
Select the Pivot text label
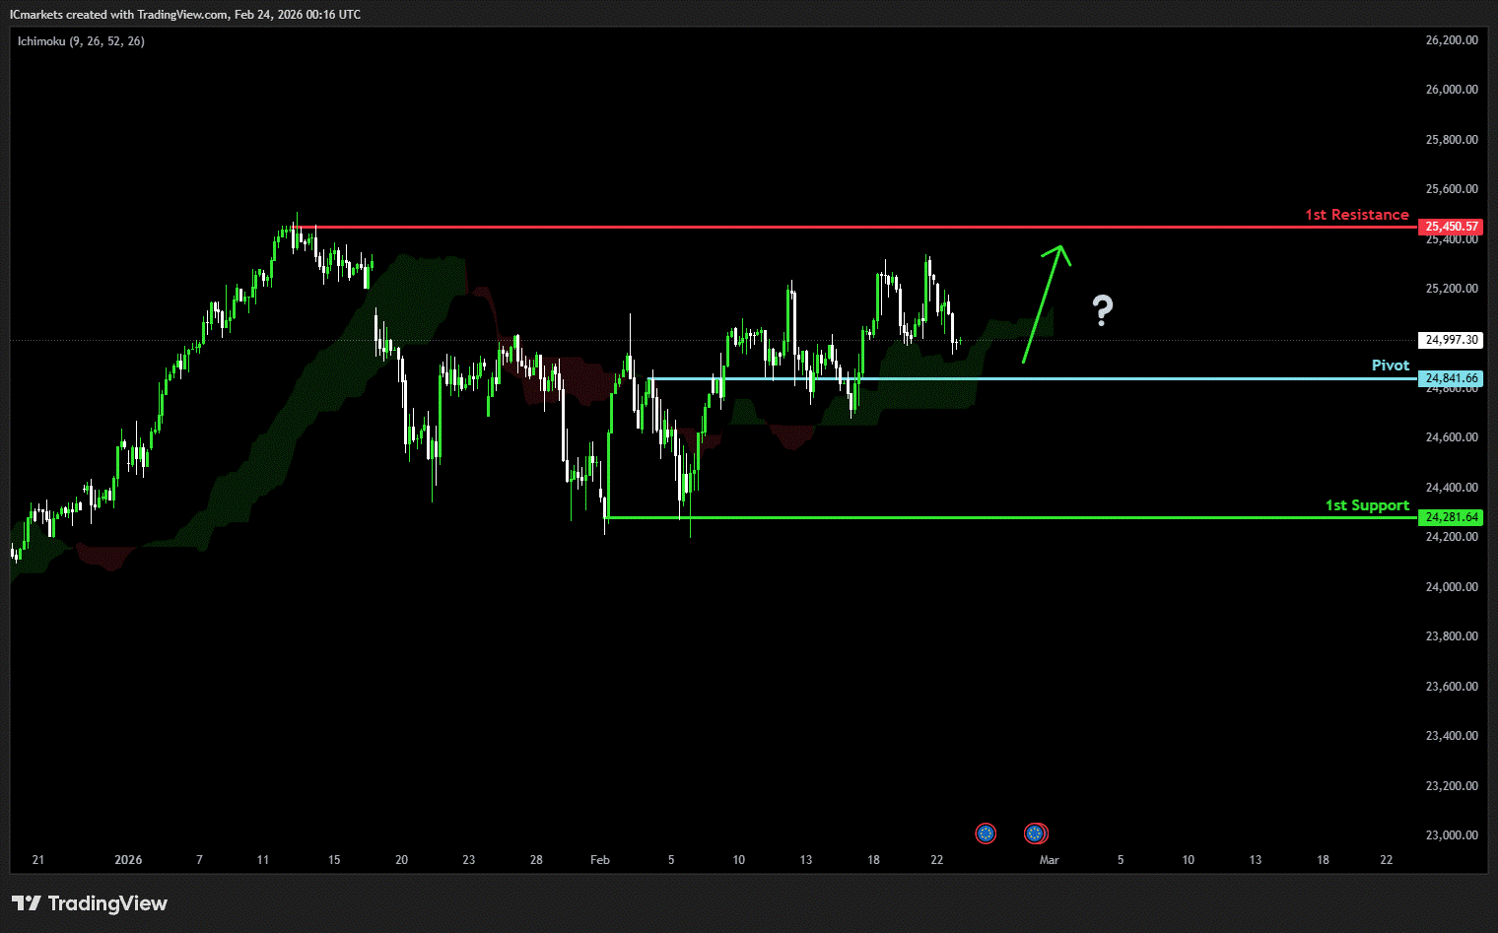pyautogui.click(x=1390, y=366)
